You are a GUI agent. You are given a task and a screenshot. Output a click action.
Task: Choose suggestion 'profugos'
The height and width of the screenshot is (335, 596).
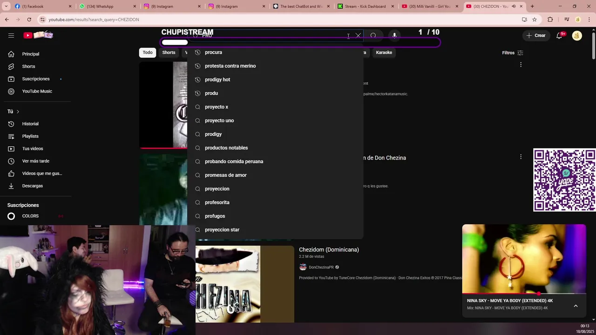coord(275,216)
